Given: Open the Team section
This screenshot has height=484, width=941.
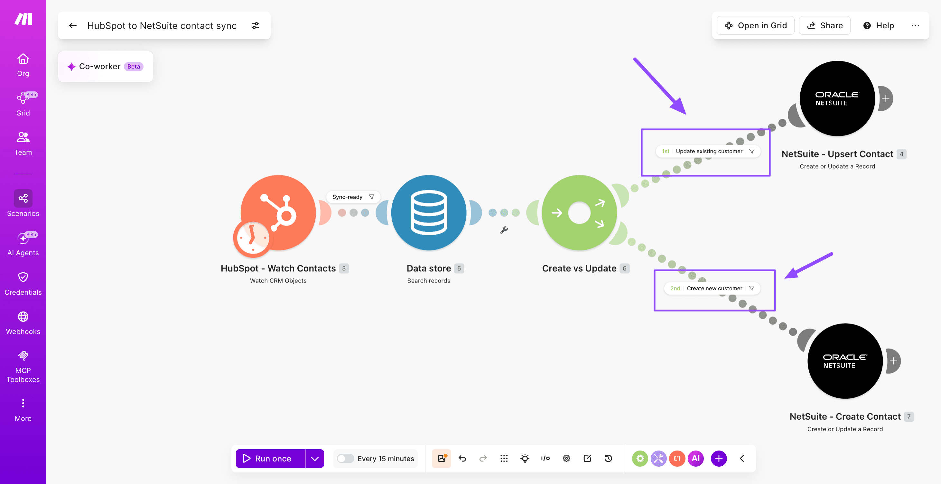Looking at the screenshot, I should pyautogui.click(x=23, y=144).
